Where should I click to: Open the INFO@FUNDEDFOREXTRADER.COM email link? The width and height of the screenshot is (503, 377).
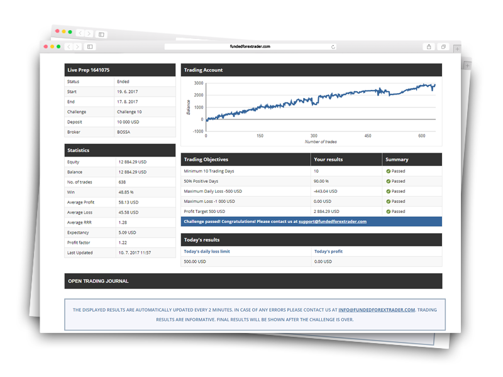(377, 310)
